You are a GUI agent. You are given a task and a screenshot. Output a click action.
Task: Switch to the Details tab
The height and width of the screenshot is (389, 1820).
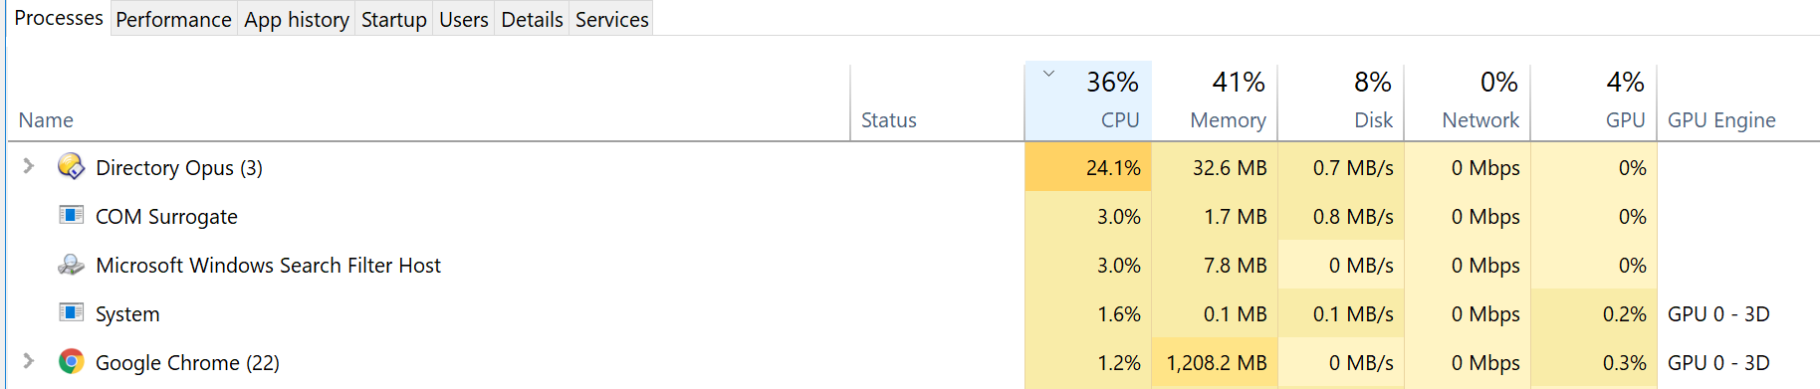coord(532,19)
